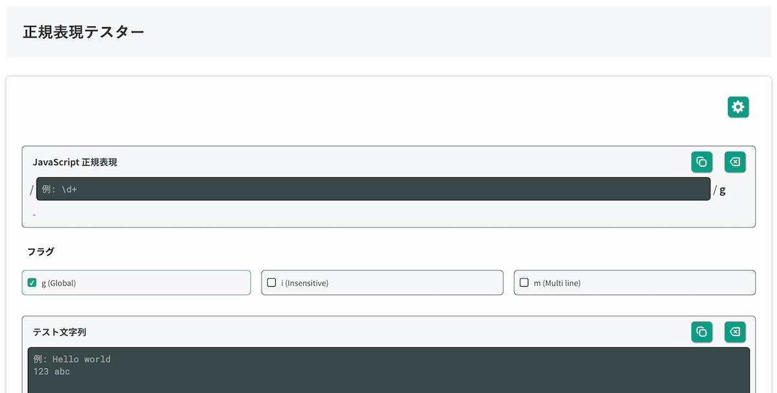Click the trailing "/ g" flag indicator
Screen dimensions: 777x393
(719, 190)
